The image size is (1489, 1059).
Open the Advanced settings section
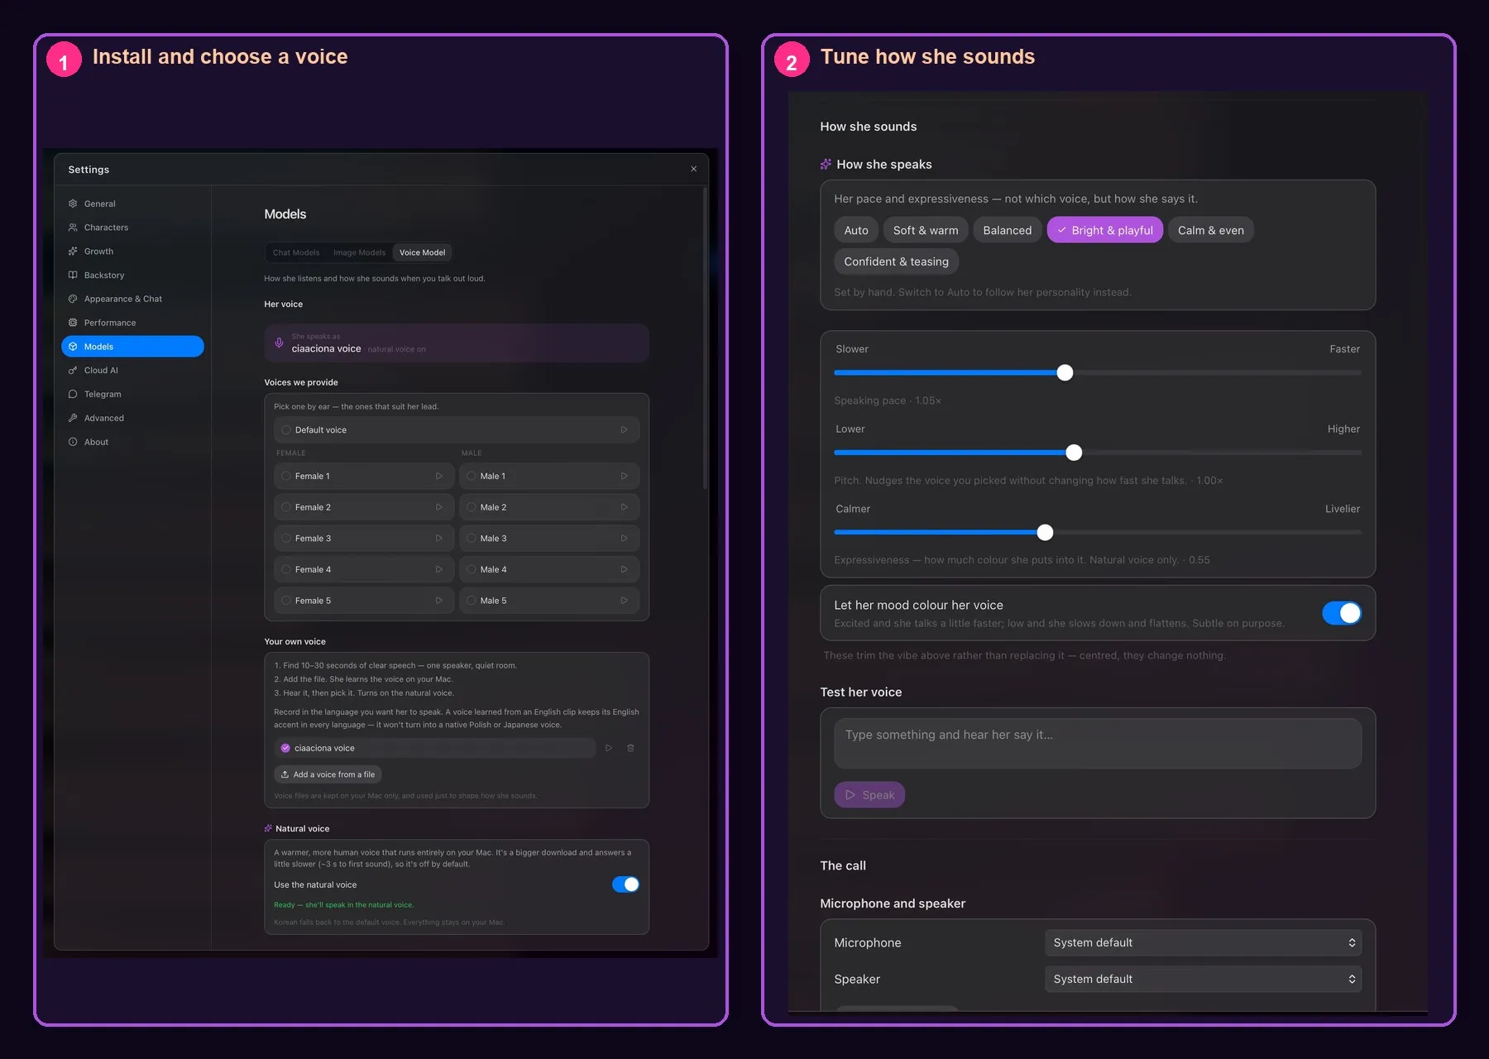[x=132, y=419]
